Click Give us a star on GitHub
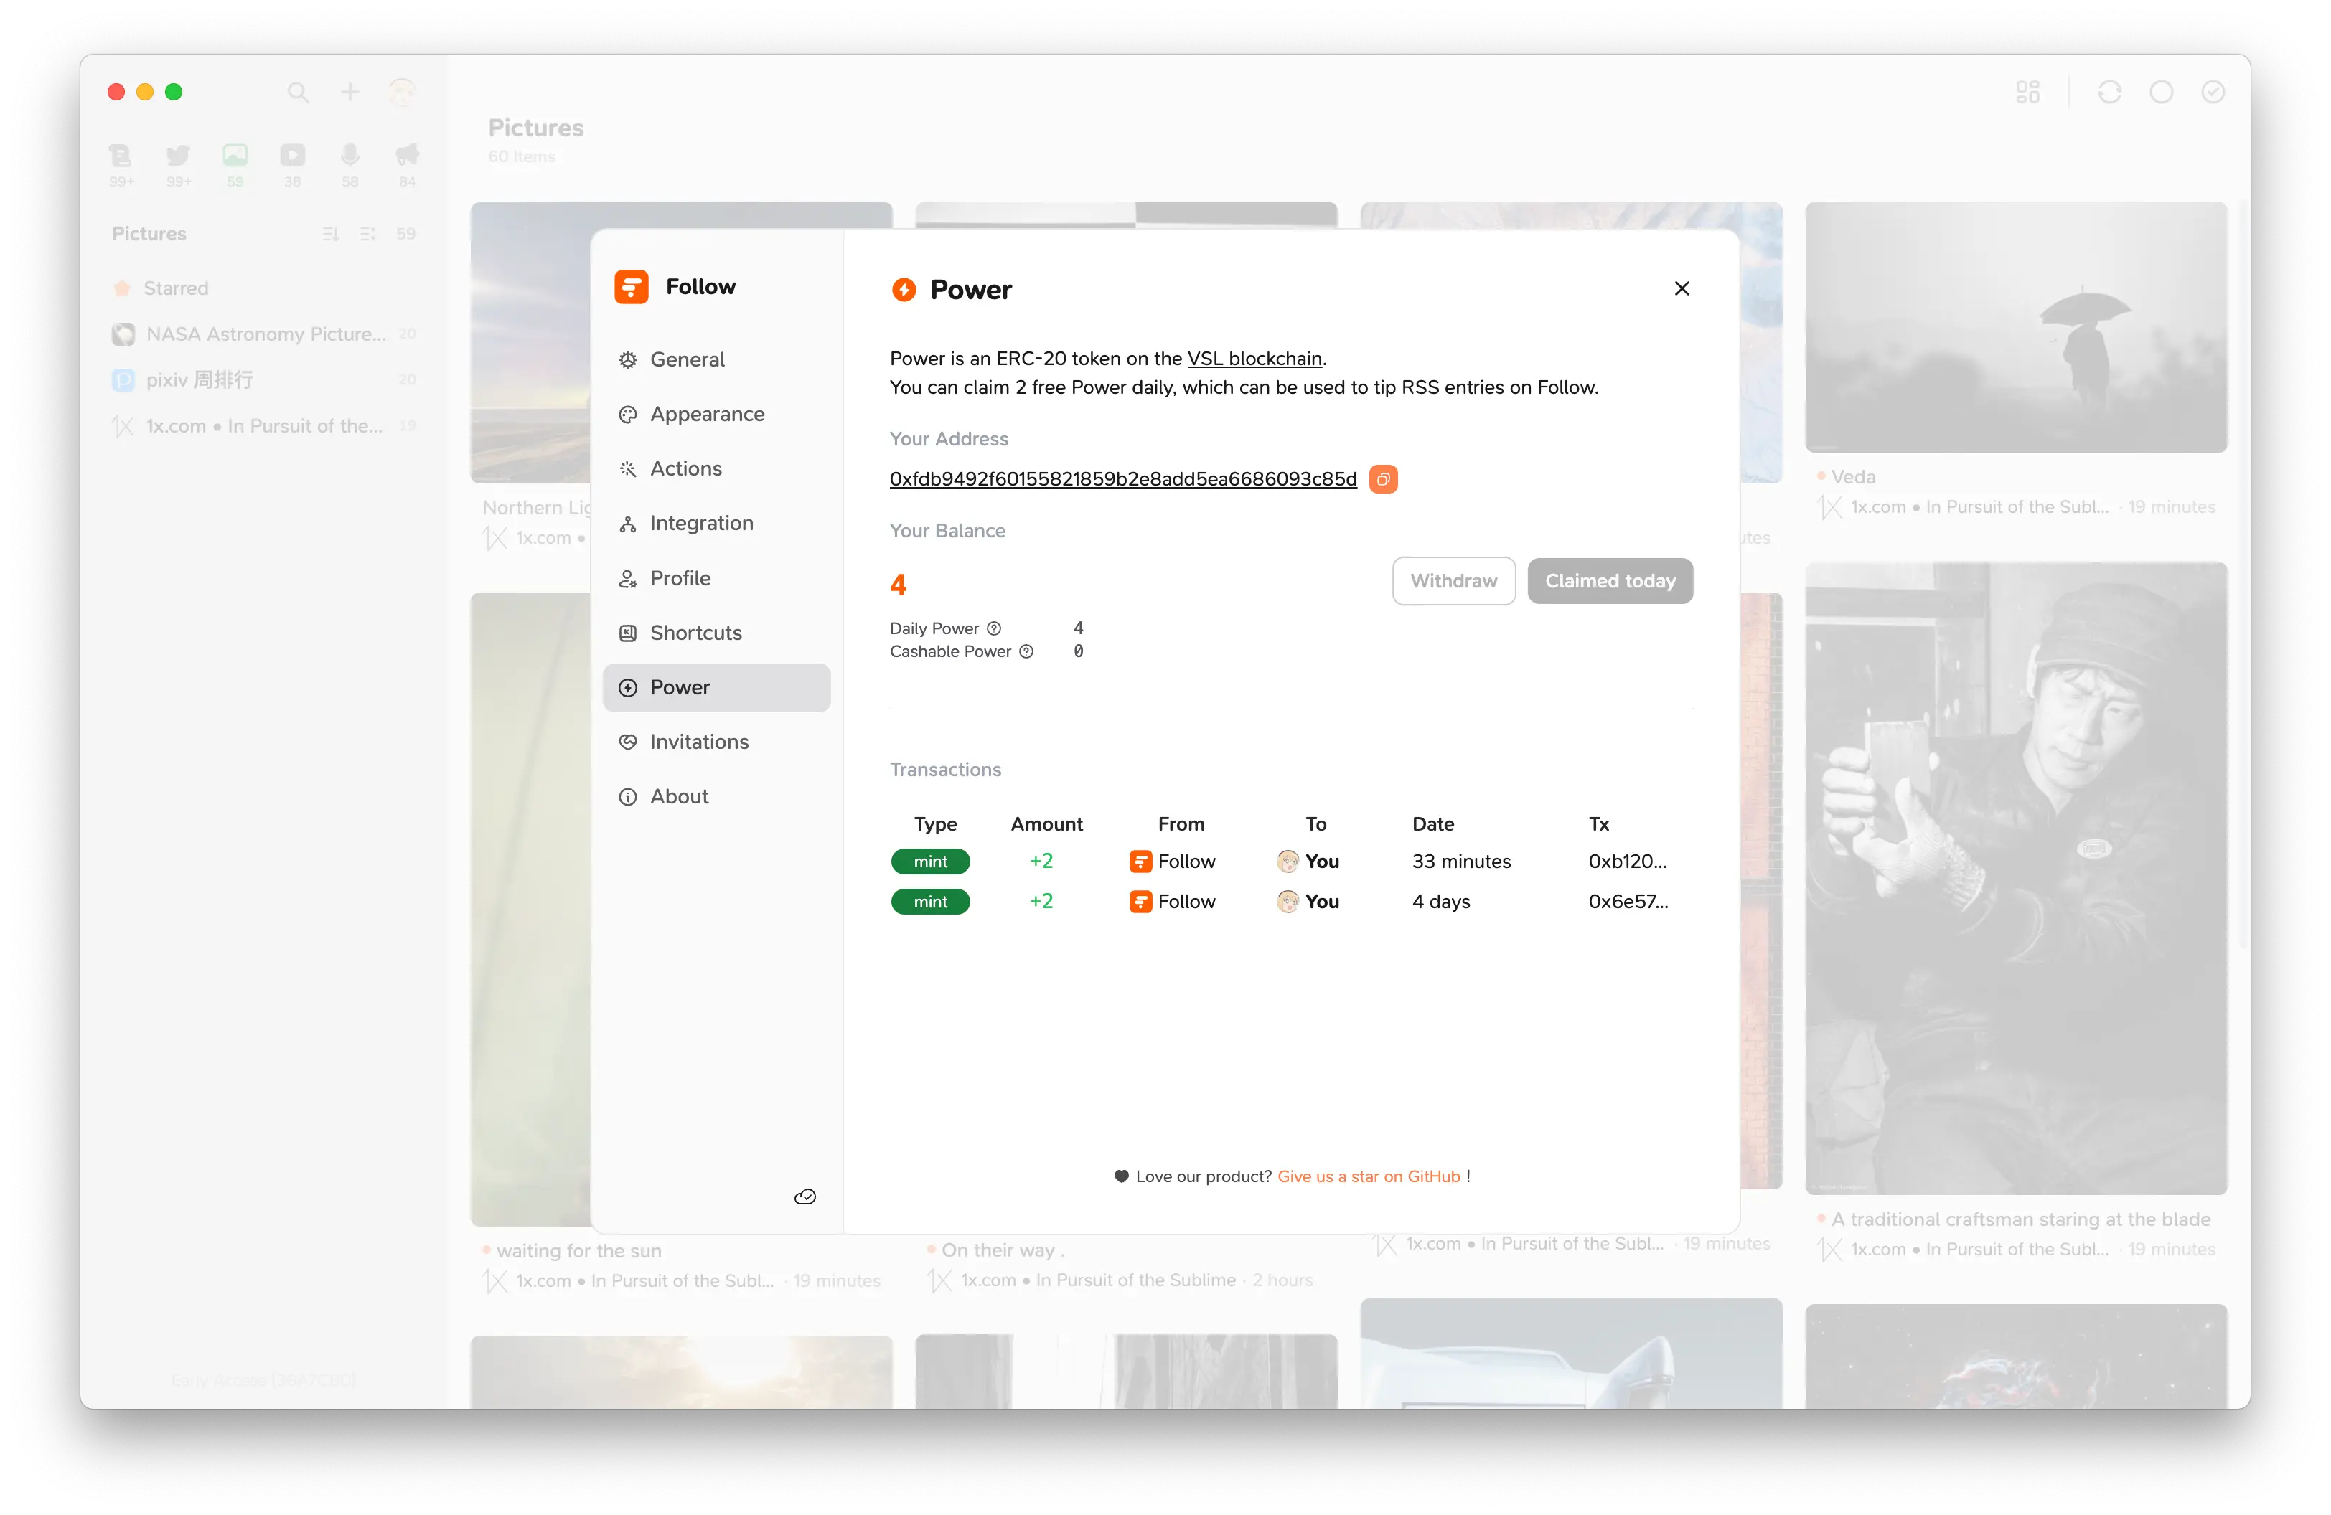The image size is (2331, 1515). click(1368, 1176)
